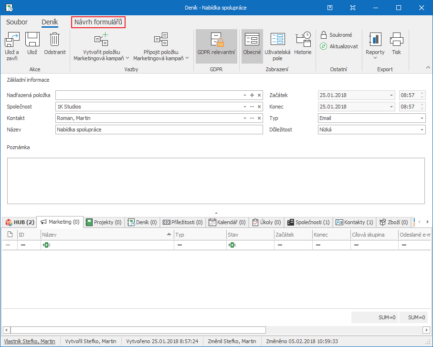This screenshot has height=347, width=433.
Task: Open the Návrh formulářů ribbon tab
Action: click(x=98, y=22)
